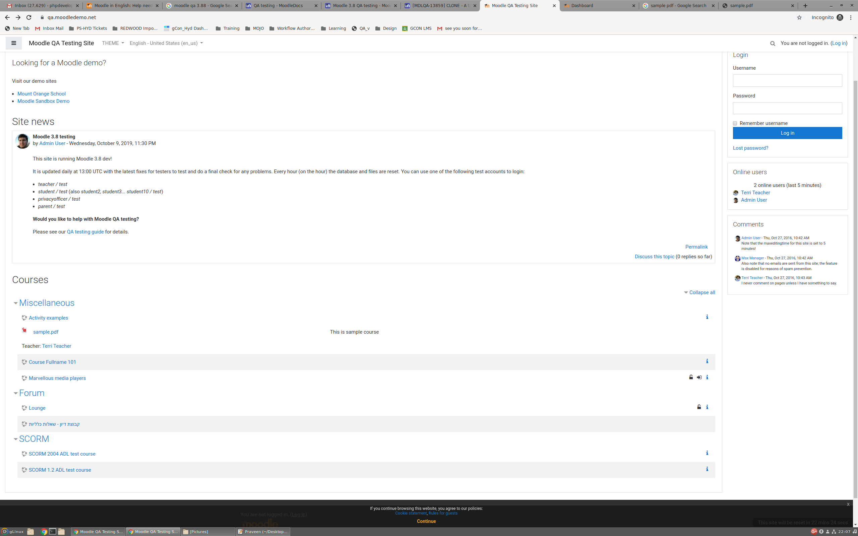Click info icon for Lounge course
This screenshot has width=858, height=536.
click(707, 407)
